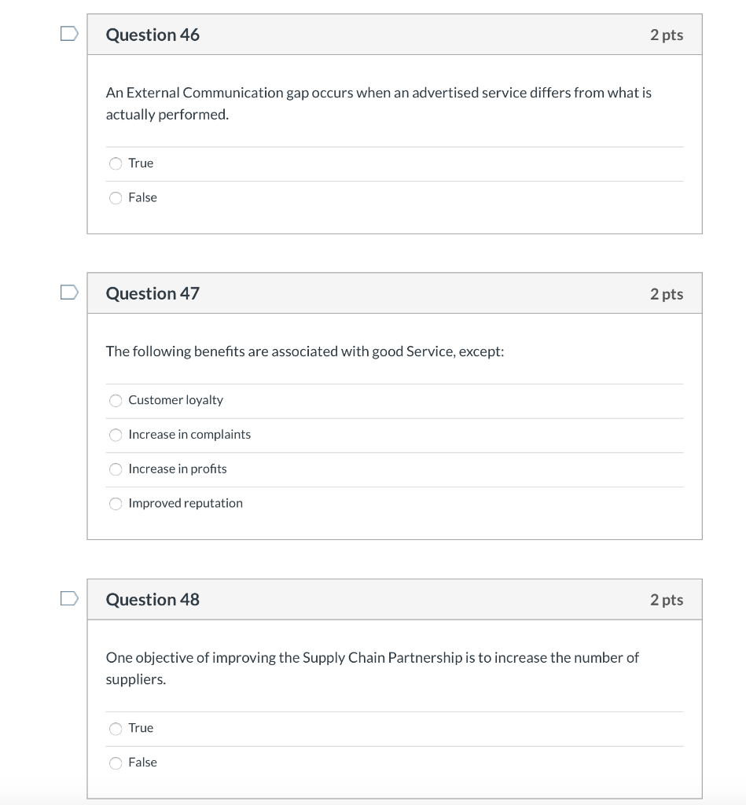Select True for Question 46
The width and height of the screenshot is (746, 805).
(116, 164)
